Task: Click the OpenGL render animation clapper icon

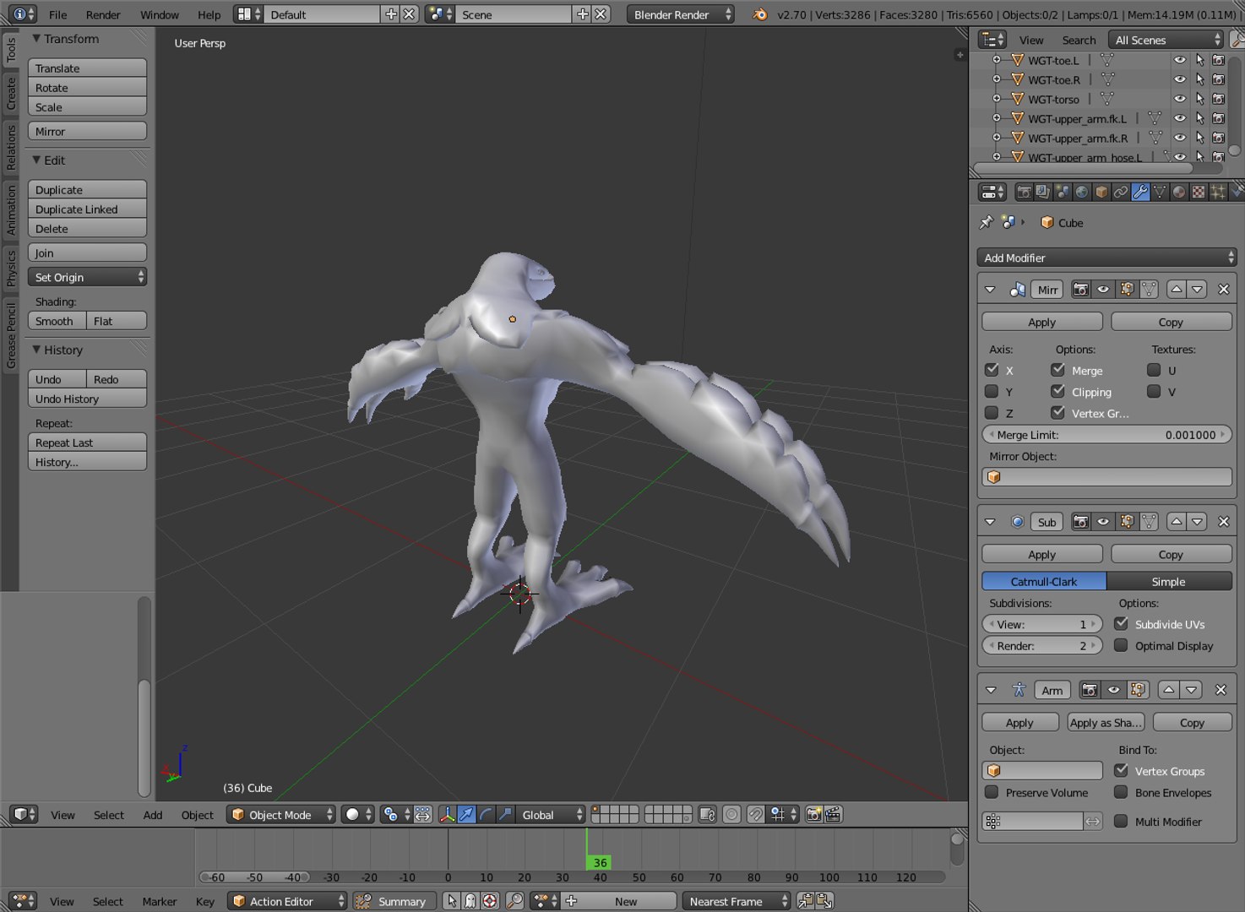Action: pyautogui.click(x=833, y=815)
